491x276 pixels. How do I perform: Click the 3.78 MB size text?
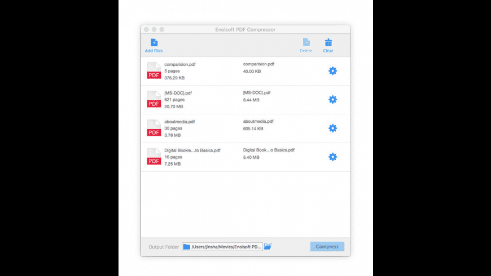pyautogui.click(x=173, y=135)
